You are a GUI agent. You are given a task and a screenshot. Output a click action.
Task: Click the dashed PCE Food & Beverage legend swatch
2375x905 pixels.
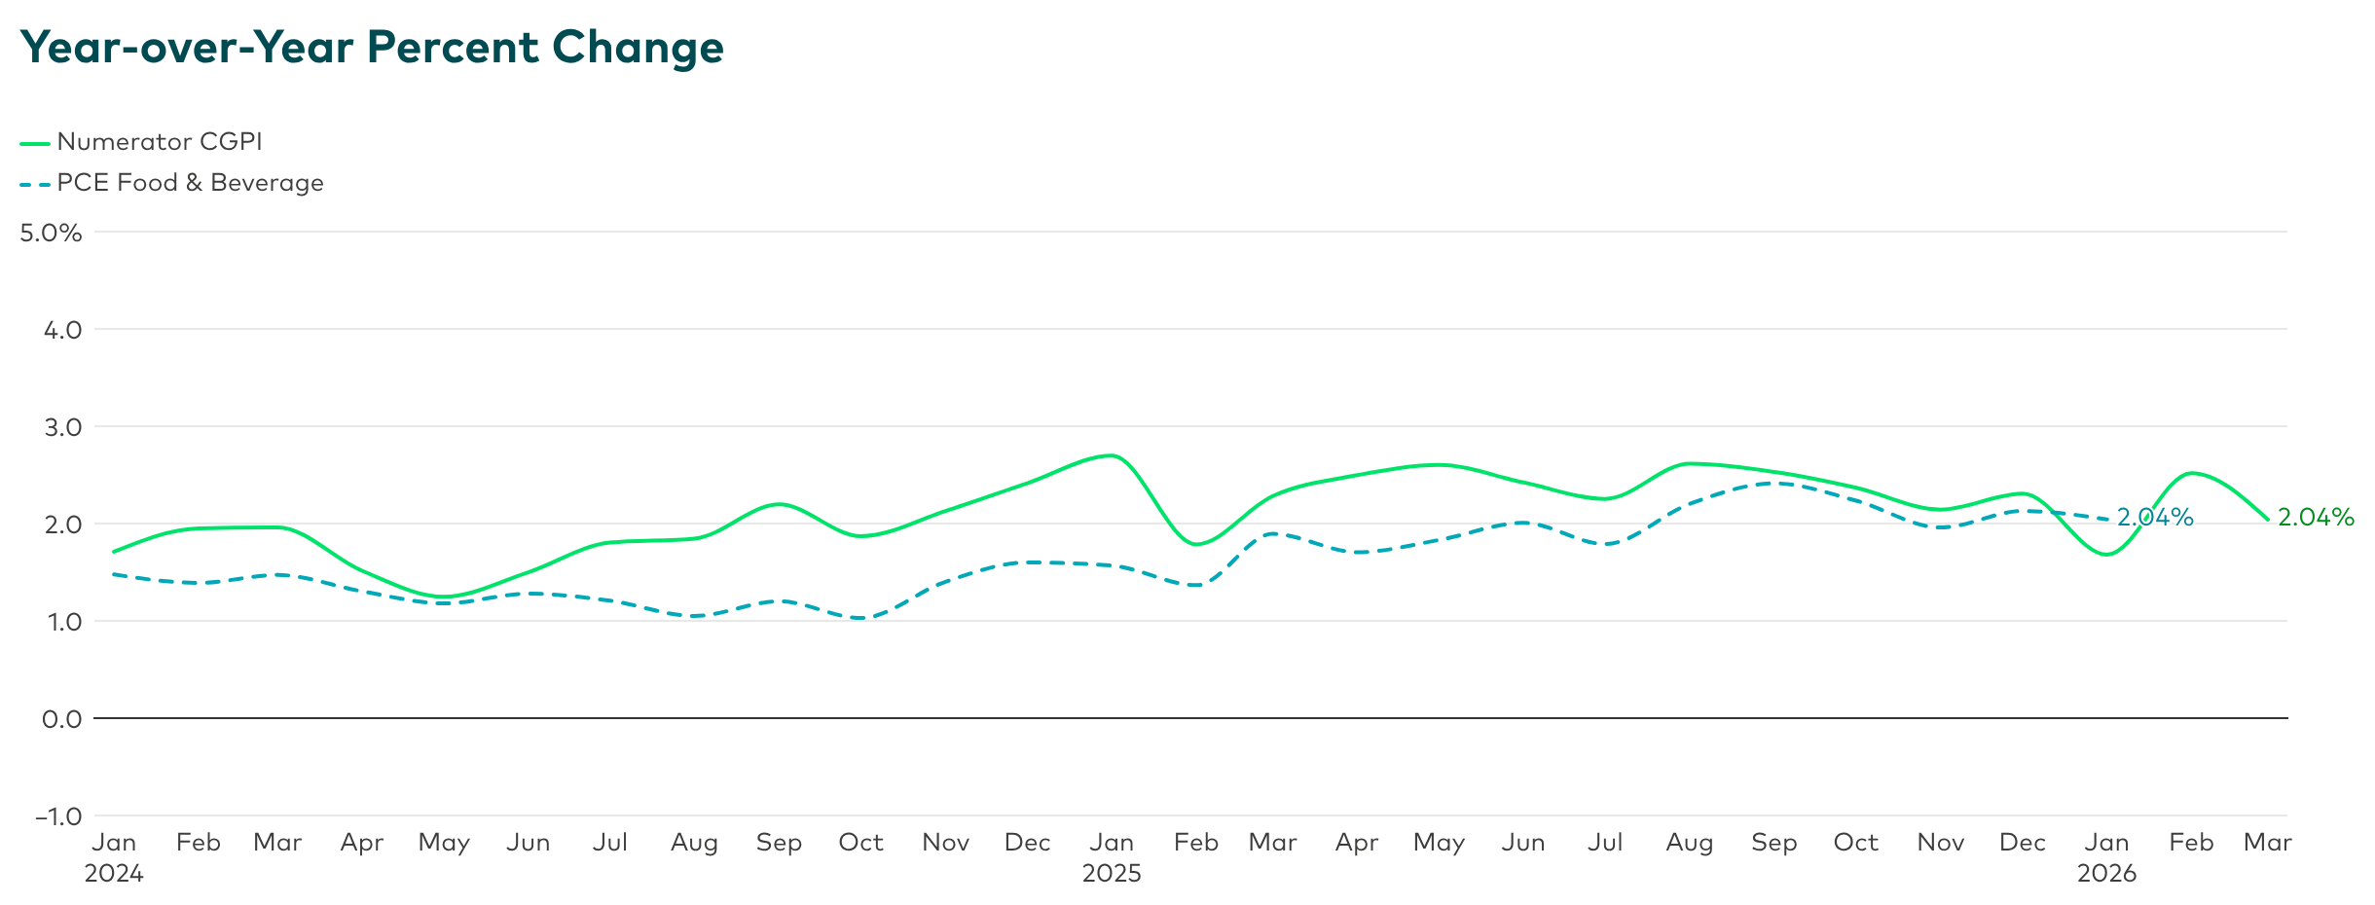tap(35, 184)
